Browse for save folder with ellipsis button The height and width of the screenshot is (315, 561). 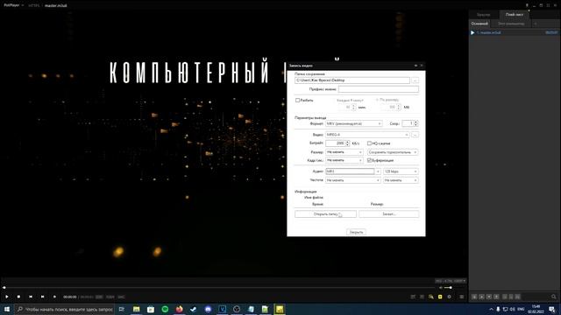(415, 80)
